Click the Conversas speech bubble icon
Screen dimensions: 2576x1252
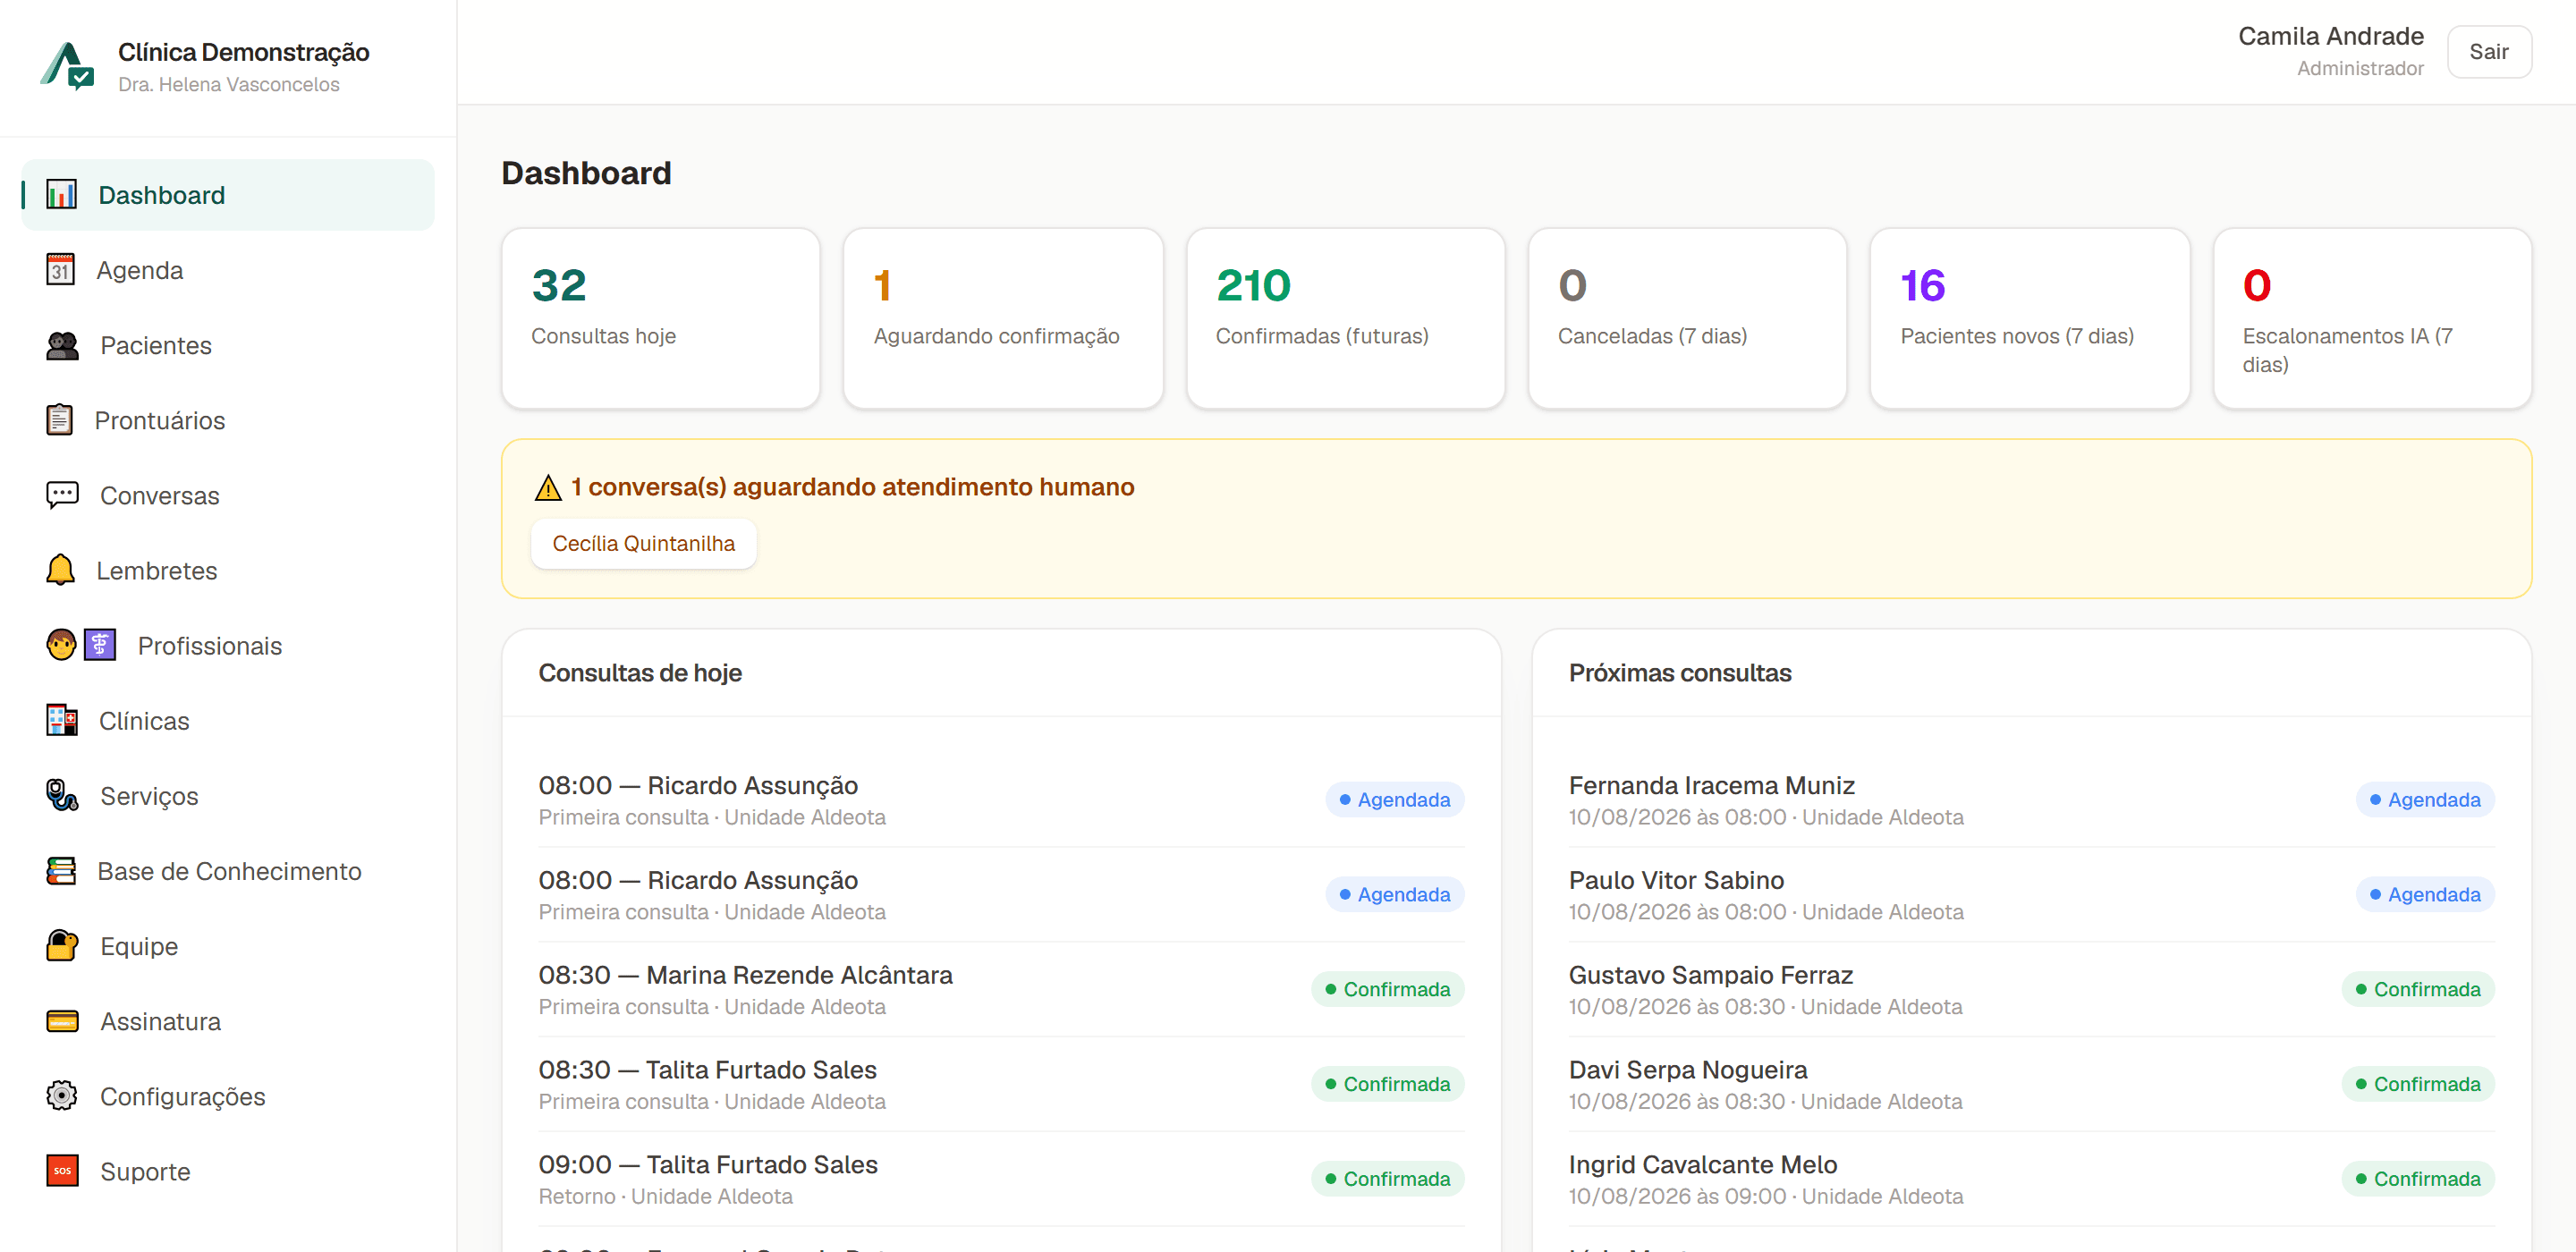tap(62, 495)
